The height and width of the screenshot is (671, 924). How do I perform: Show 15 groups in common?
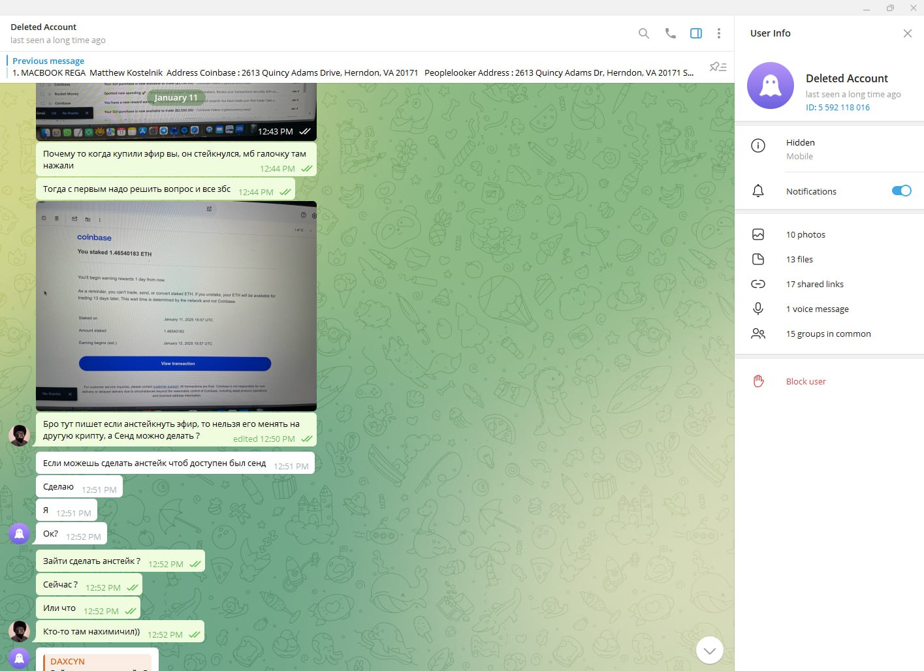(829, 334)
